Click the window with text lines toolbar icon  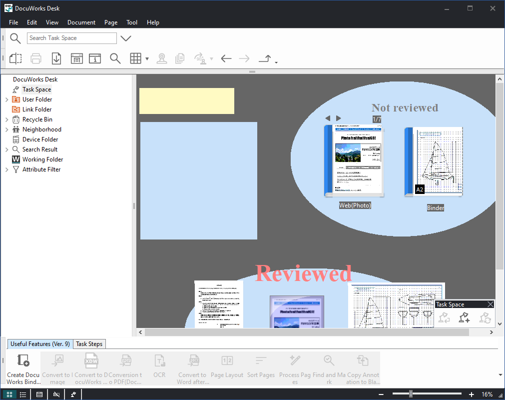pyautogui.click(x=76, y=58)
